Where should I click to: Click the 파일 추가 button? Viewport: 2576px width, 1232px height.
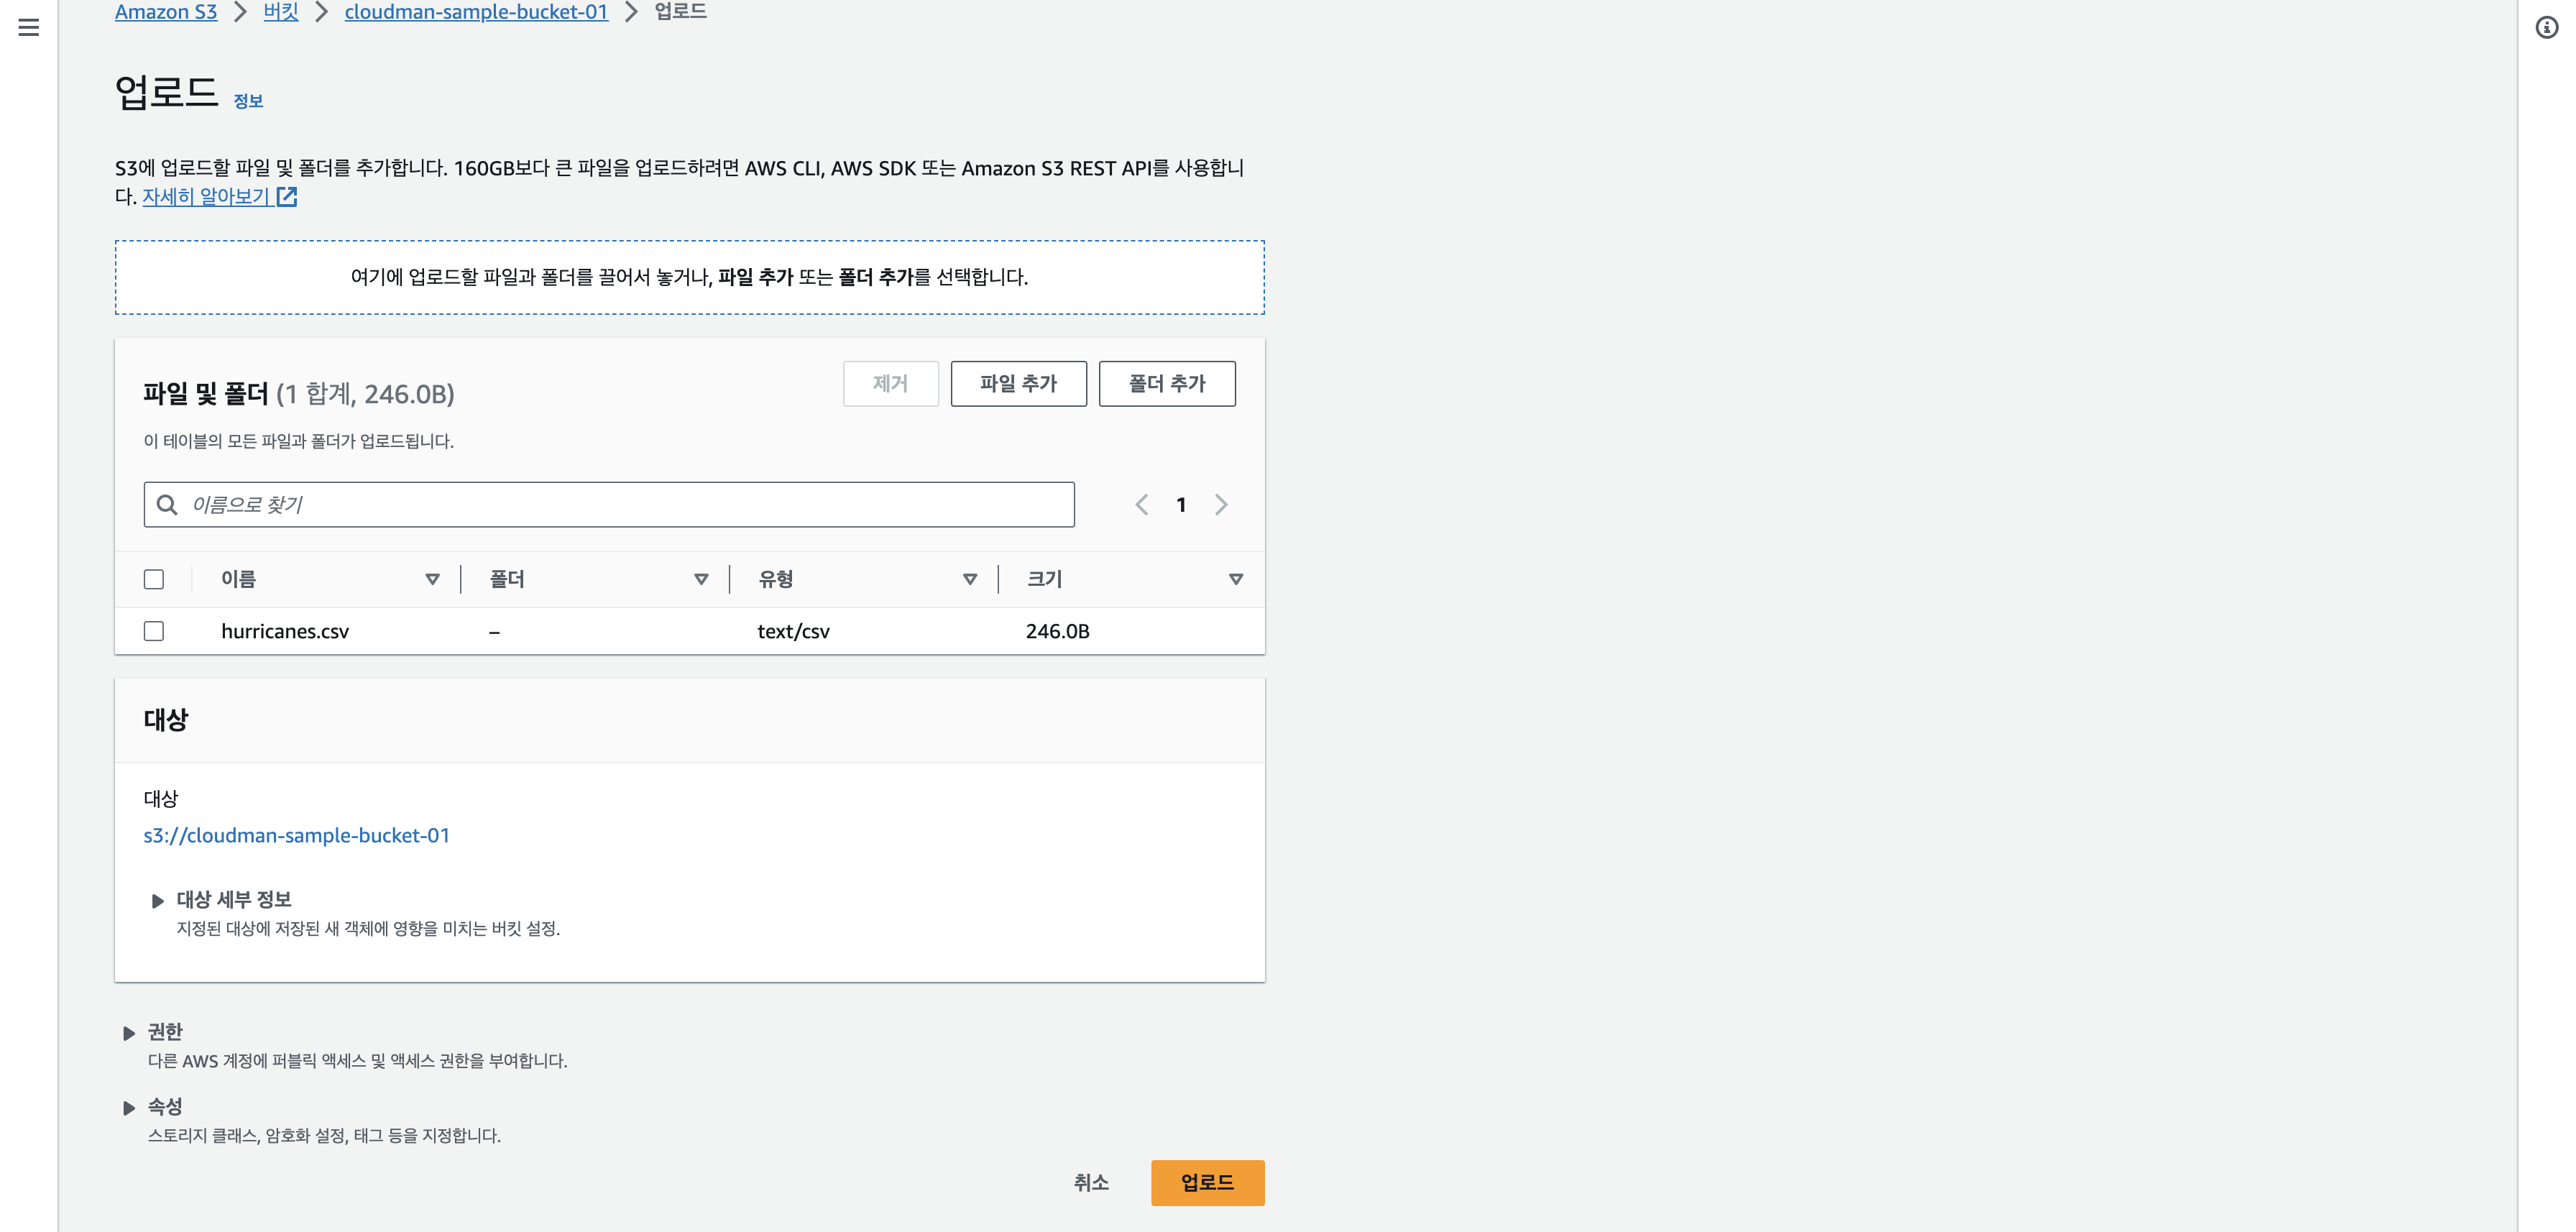1018,384
